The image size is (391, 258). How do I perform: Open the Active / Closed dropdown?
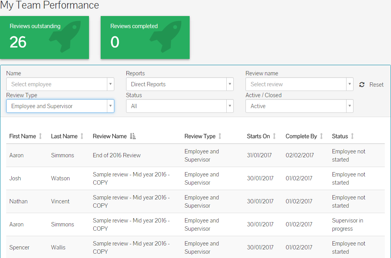(299, 106)
